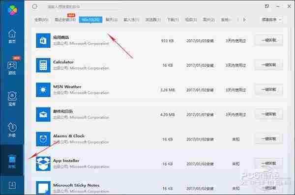Click the Calculator app icon
Image resolution: width=295 pixels, height=195 pixels.
coord(43,65)
